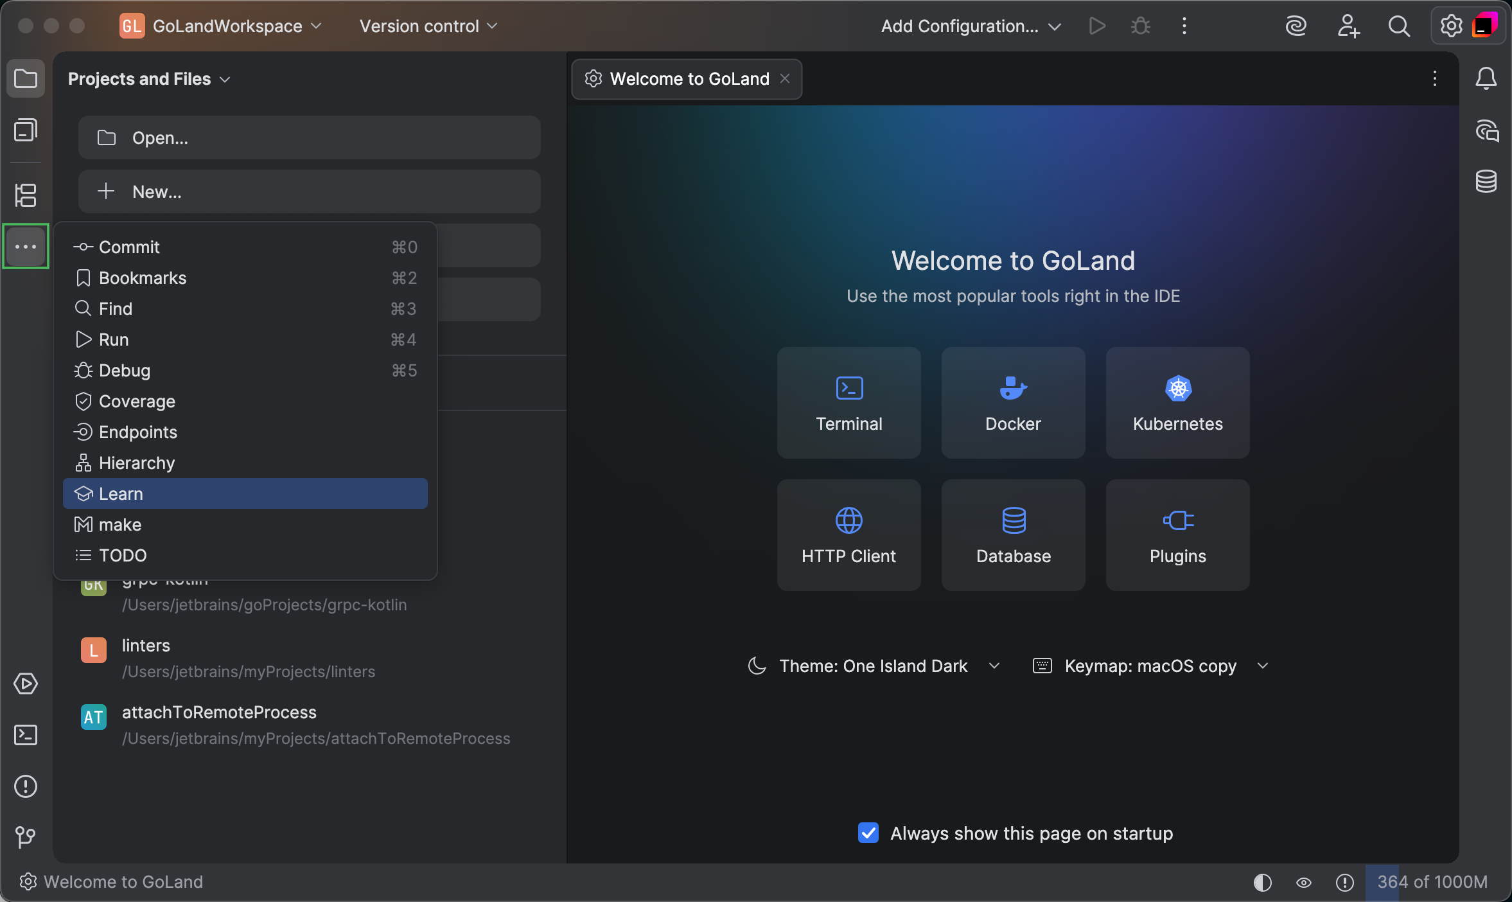Open the Problems tool window icon
The height and width of the screenshot is (902, 1512).
coord(26,786)
